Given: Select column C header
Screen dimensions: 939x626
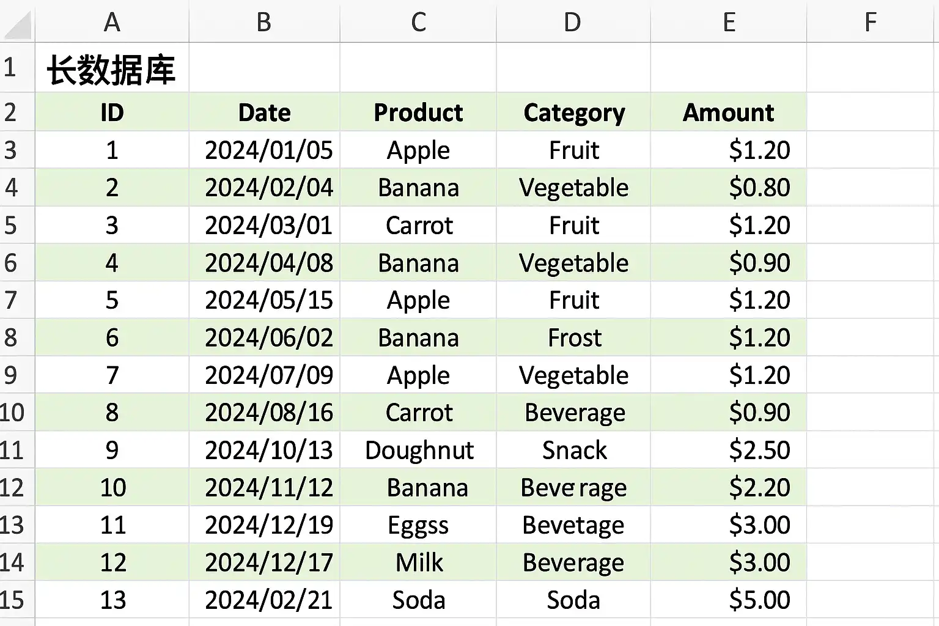Looking at the screenshot, I should tap(418, 21).
